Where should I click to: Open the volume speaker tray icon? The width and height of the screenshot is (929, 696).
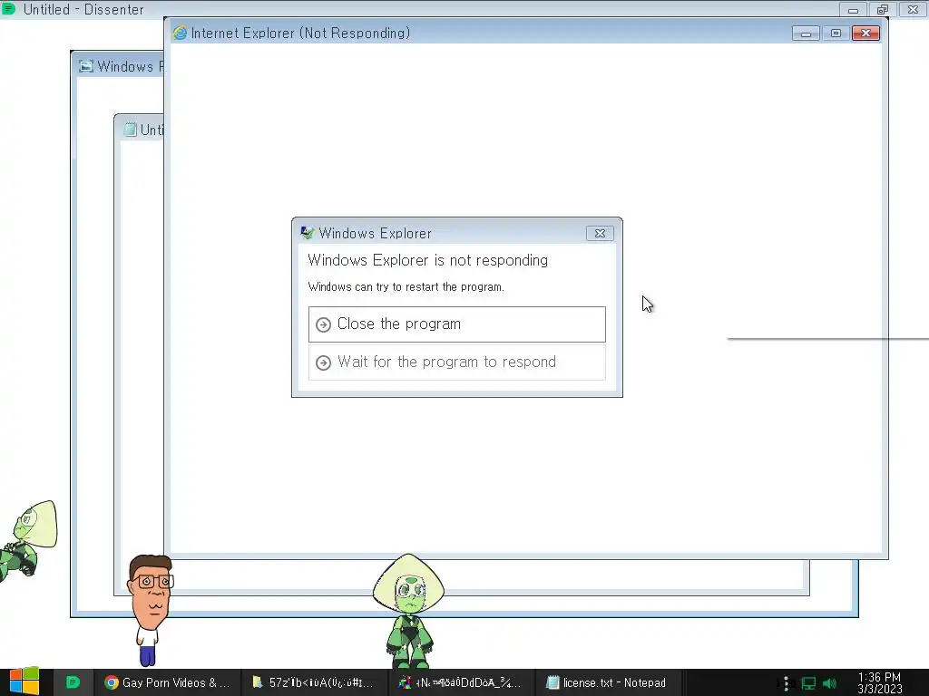[829, 683]
